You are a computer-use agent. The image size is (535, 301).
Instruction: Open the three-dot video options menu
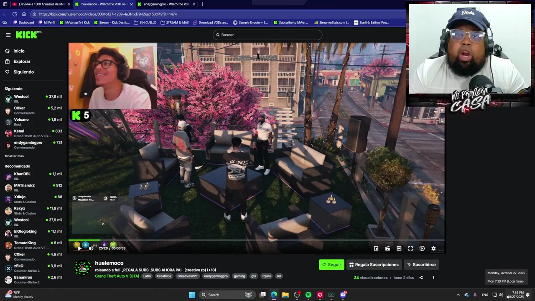tap(433, 278)
